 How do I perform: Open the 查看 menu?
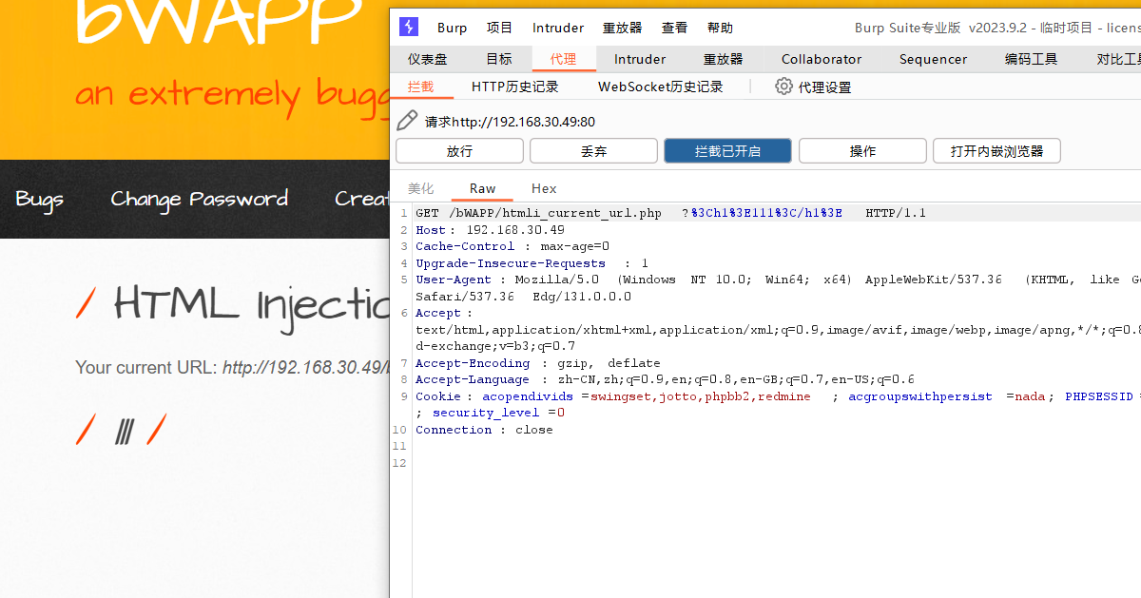675,28
